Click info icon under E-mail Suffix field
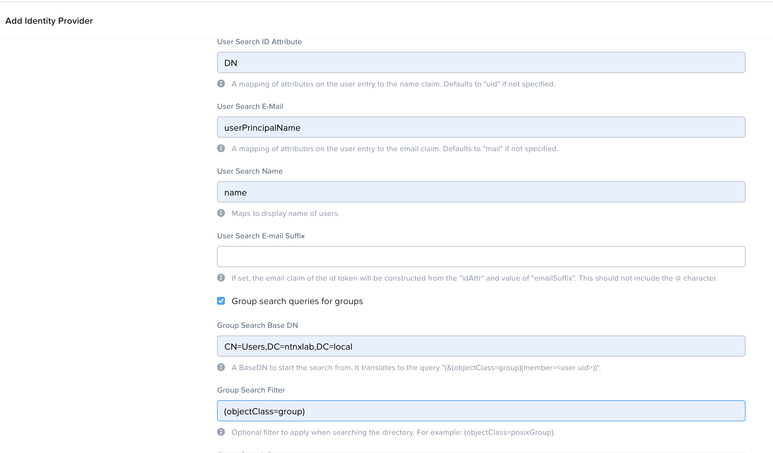 click(x=221, y=278)
